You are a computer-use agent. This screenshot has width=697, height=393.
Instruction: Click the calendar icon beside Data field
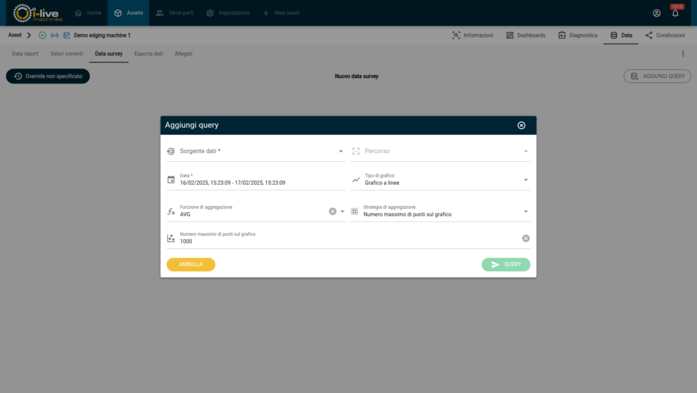coord(171,180)
